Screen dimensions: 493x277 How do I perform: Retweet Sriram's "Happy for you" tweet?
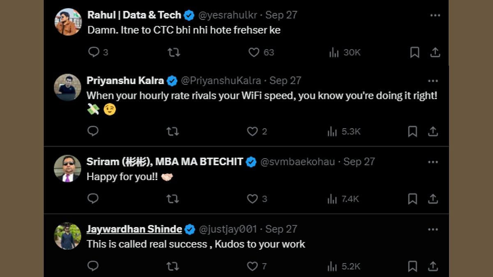click(173, 199)
